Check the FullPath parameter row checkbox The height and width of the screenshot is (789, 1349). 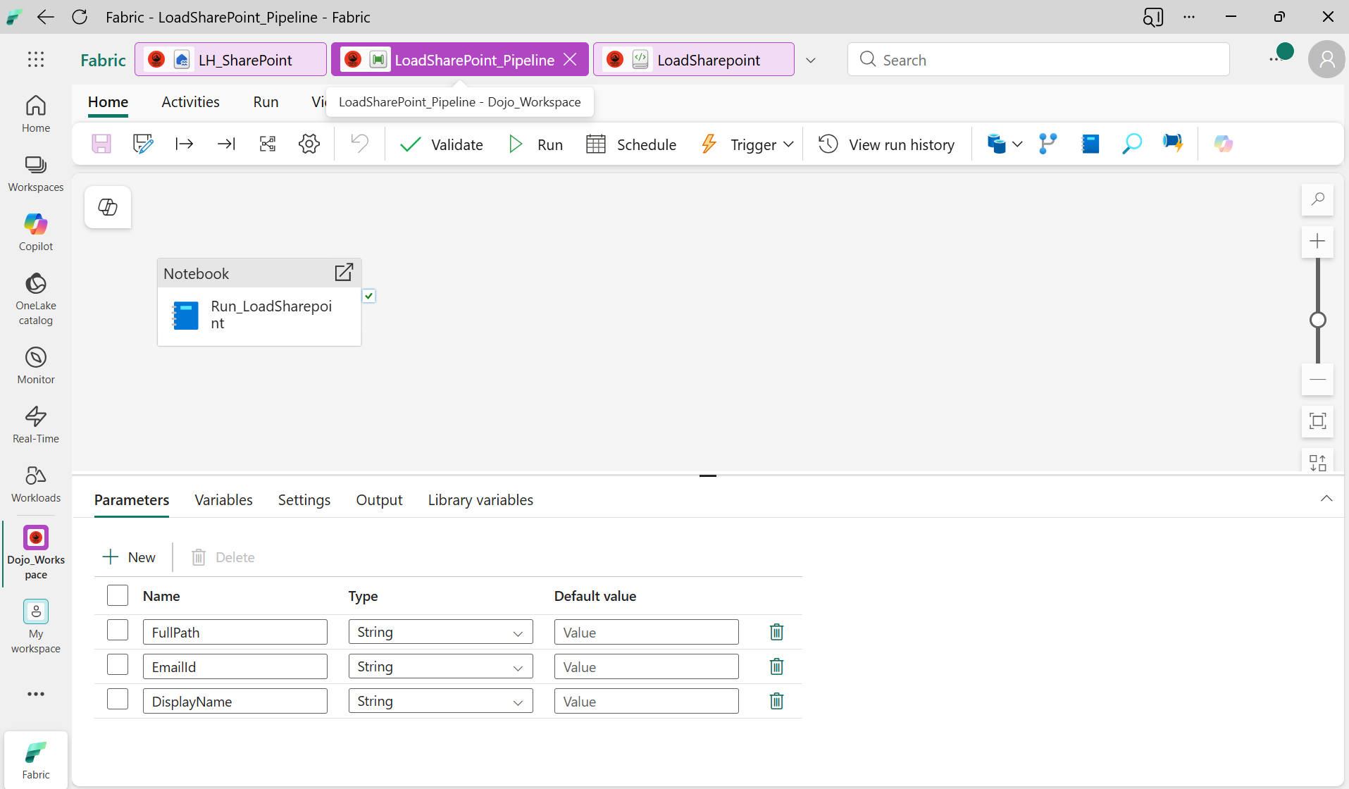(x=117, y=629)
